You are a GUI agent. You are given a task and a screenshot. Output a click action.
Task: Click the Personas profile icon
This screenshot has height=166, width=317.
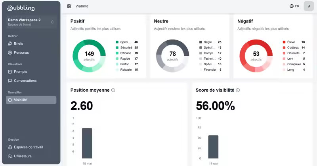[10, 53]
